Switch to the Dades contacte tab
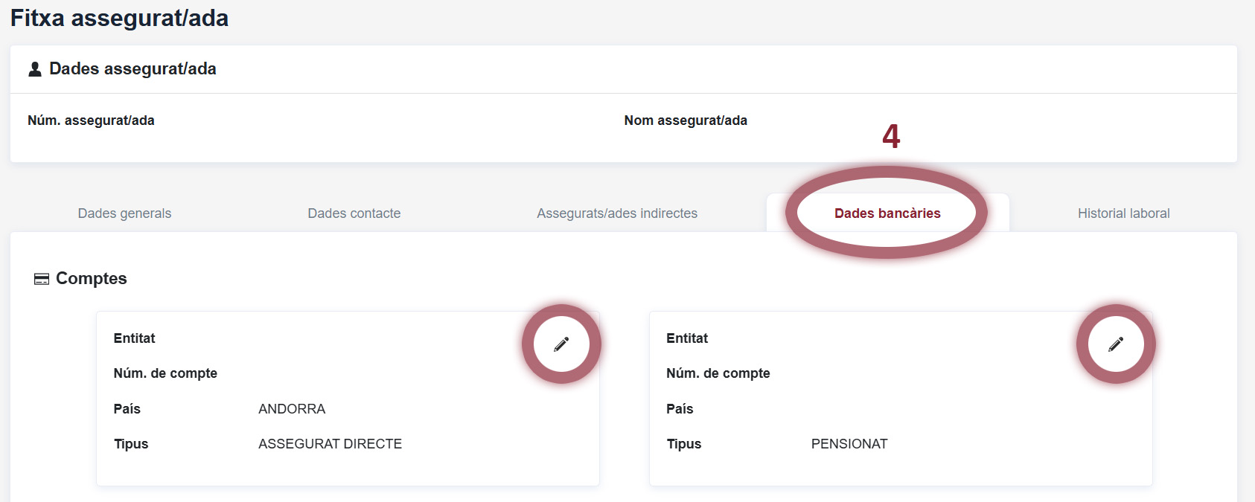Viewport: 1255px width, 502px height. tap(354, 213)
